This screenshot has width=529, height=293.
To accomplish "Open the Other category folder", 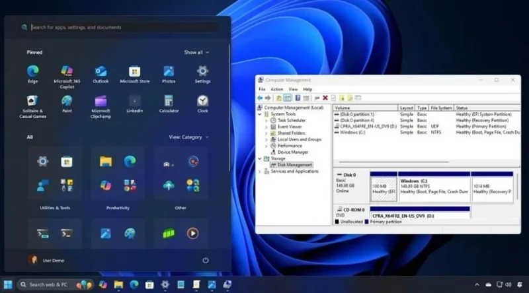I will point(181,174).
